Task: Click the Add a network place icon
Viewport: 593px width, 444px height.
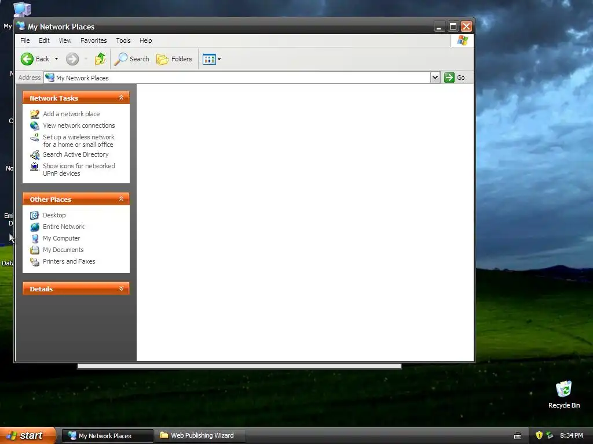Action: [x=35, y=114]
